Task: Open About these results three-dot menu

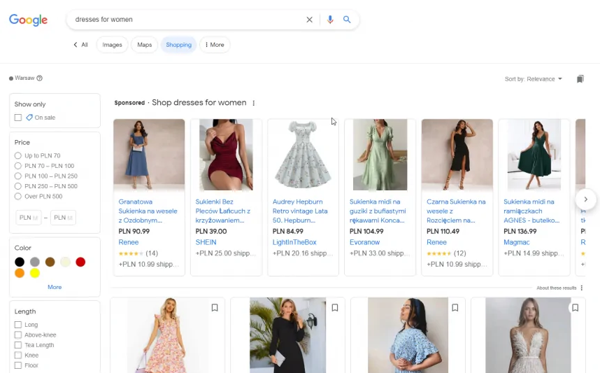Action: tap(582, 288)
